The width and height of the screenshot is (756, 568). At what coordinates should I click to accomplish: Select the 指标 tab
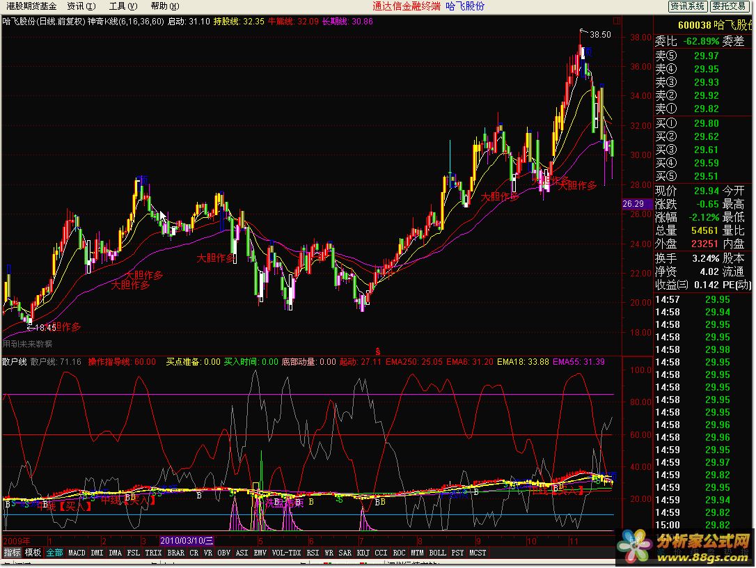click(x=12, y=553)
